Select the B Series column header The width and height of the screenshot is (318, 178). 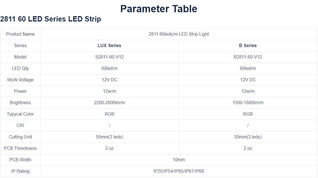tap(248, 46)
